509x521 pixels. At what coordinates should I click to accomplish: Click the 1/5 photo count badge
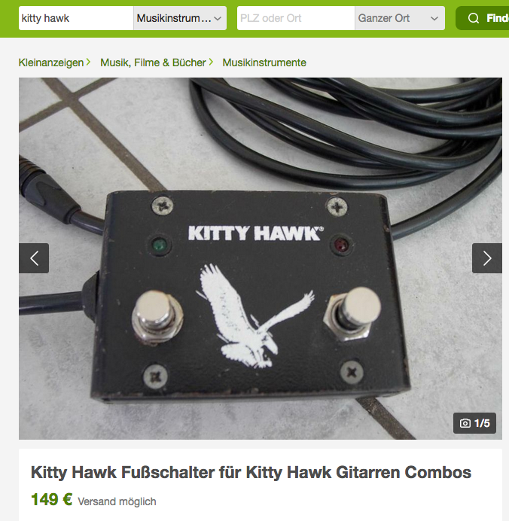click(474, 423)
